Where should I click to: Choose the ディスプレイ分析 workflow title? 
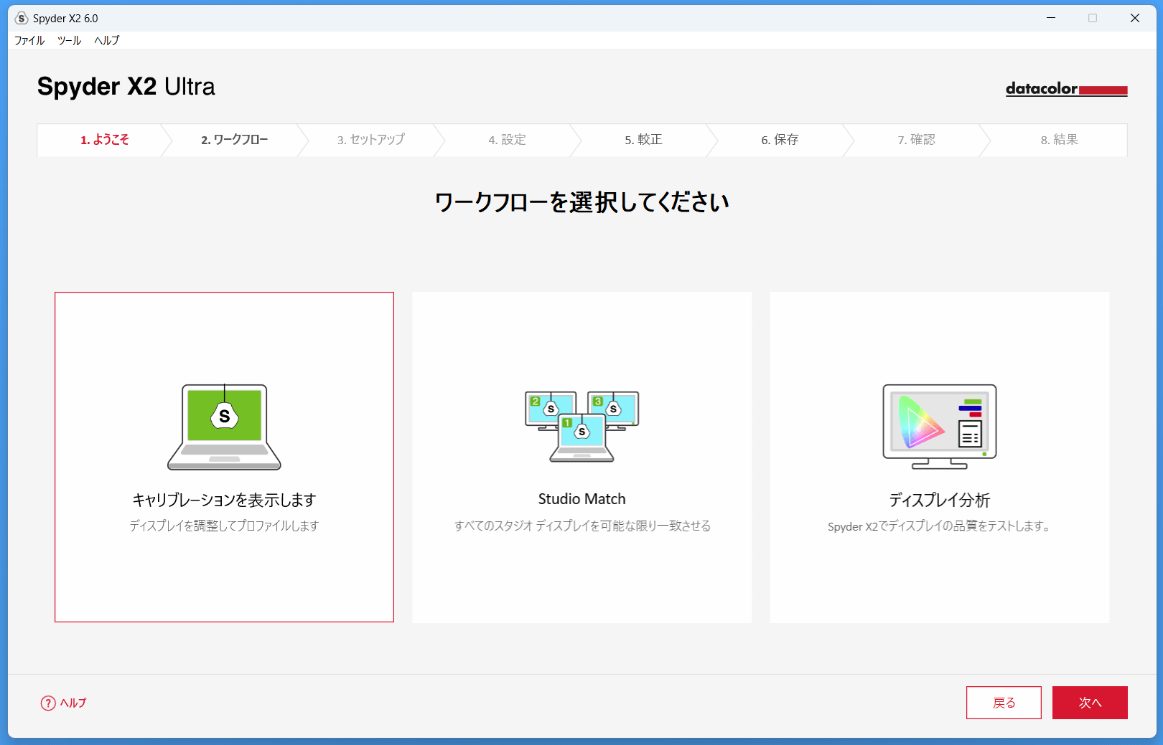tap(940, 500)
